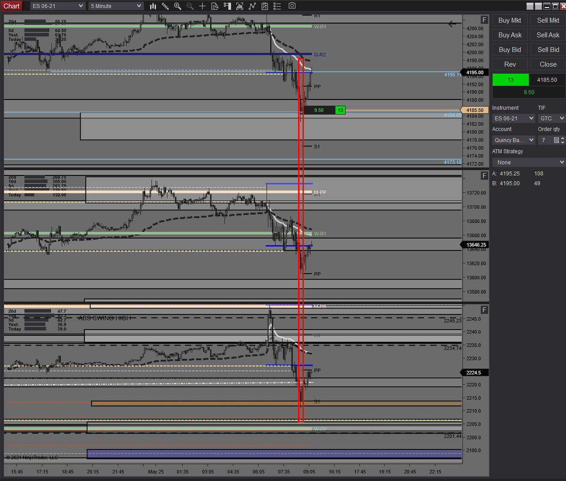Open the chart properties list icon
566x481 pixels.
pyautogui.click(x=277, y=6)
